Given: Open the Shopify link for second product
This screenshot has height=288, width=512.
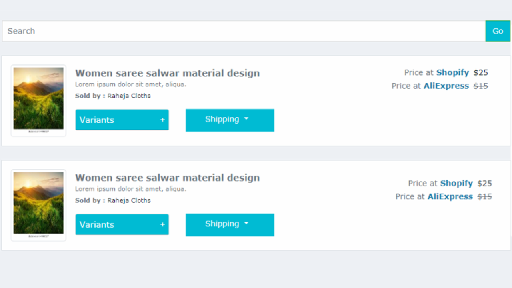Looking at the screenshot, I should [456, 183].
